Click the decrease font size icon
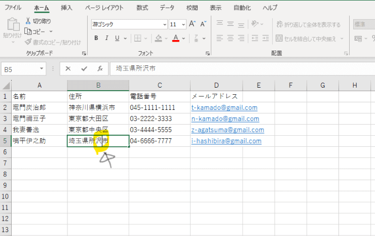 pos(203,24)
